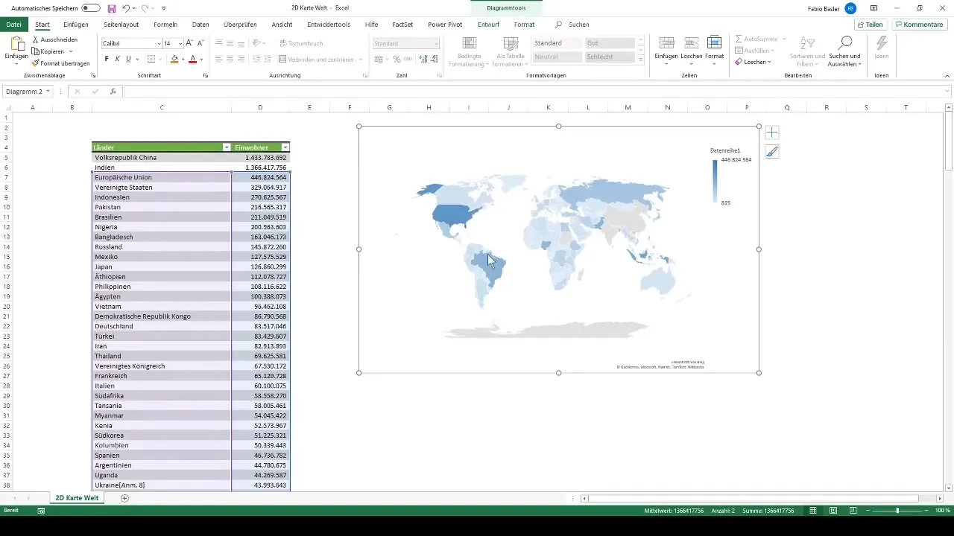Open quick access toolbar customize dropdown
Image resolution: width=954 pixels, height=536 pixels.
click(163, 8)
